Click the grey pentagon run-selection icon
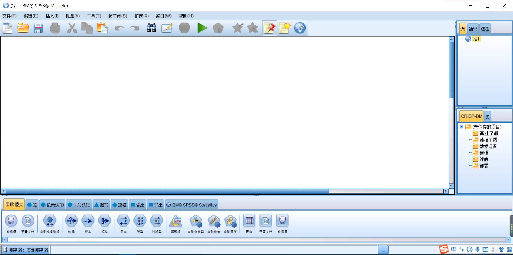The width and height of the screenshot is (513, 255). pyautogui.click(x=218, y=28)
